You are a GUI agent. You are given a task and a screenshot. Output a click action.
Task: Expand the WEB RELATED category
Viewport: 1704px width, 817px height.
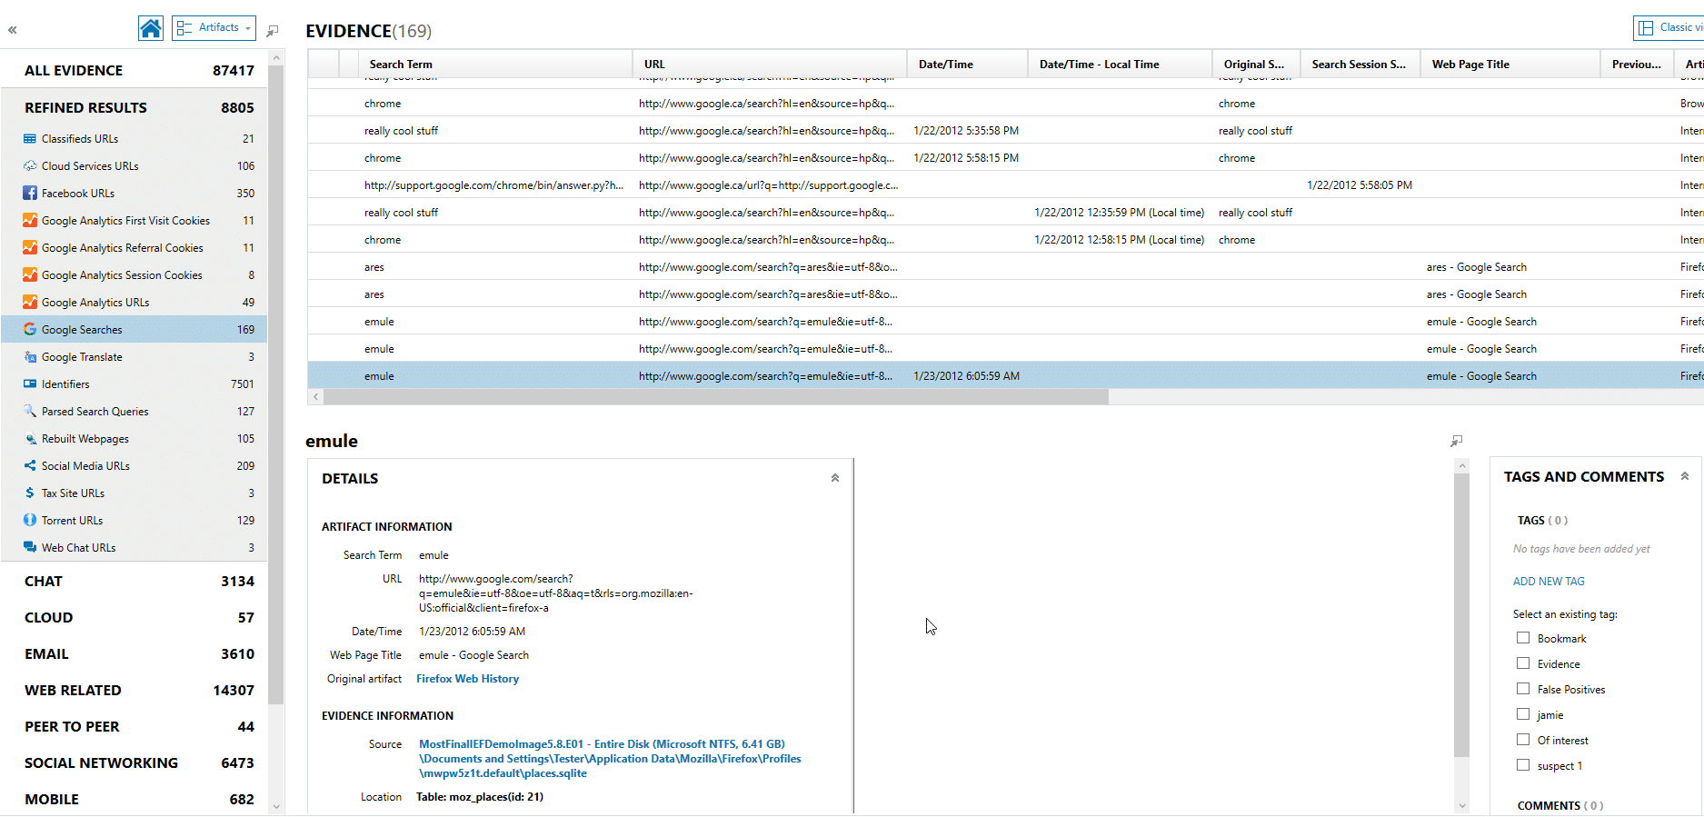coord(139,690)
